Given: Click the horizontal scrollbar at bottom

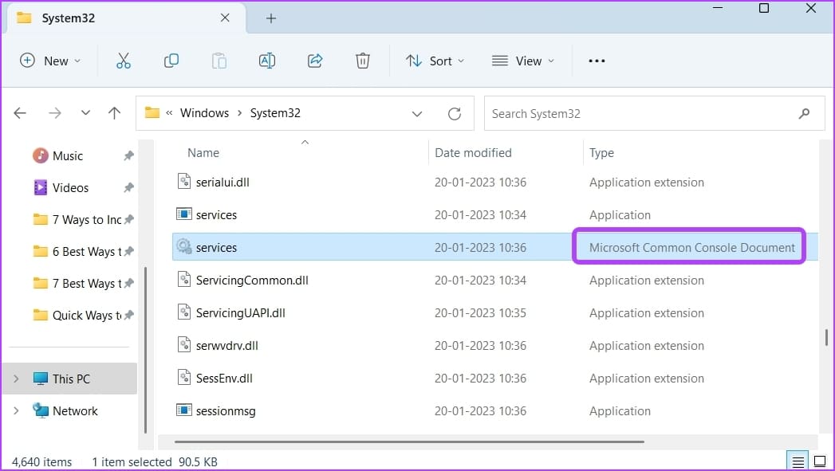Looking at the screenshot, I should click(x=409, y=442).
